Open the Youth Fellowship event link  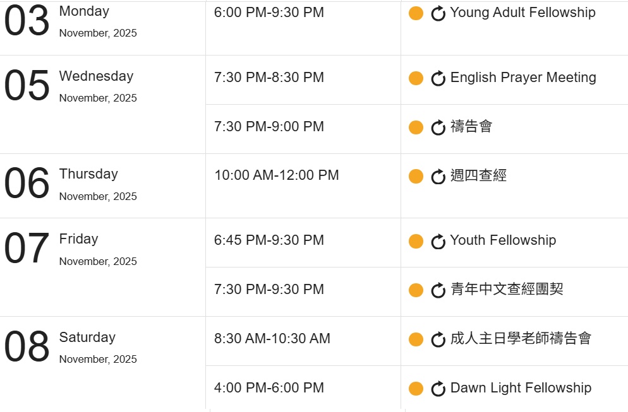pyautogui.click(x=503, y=240)
